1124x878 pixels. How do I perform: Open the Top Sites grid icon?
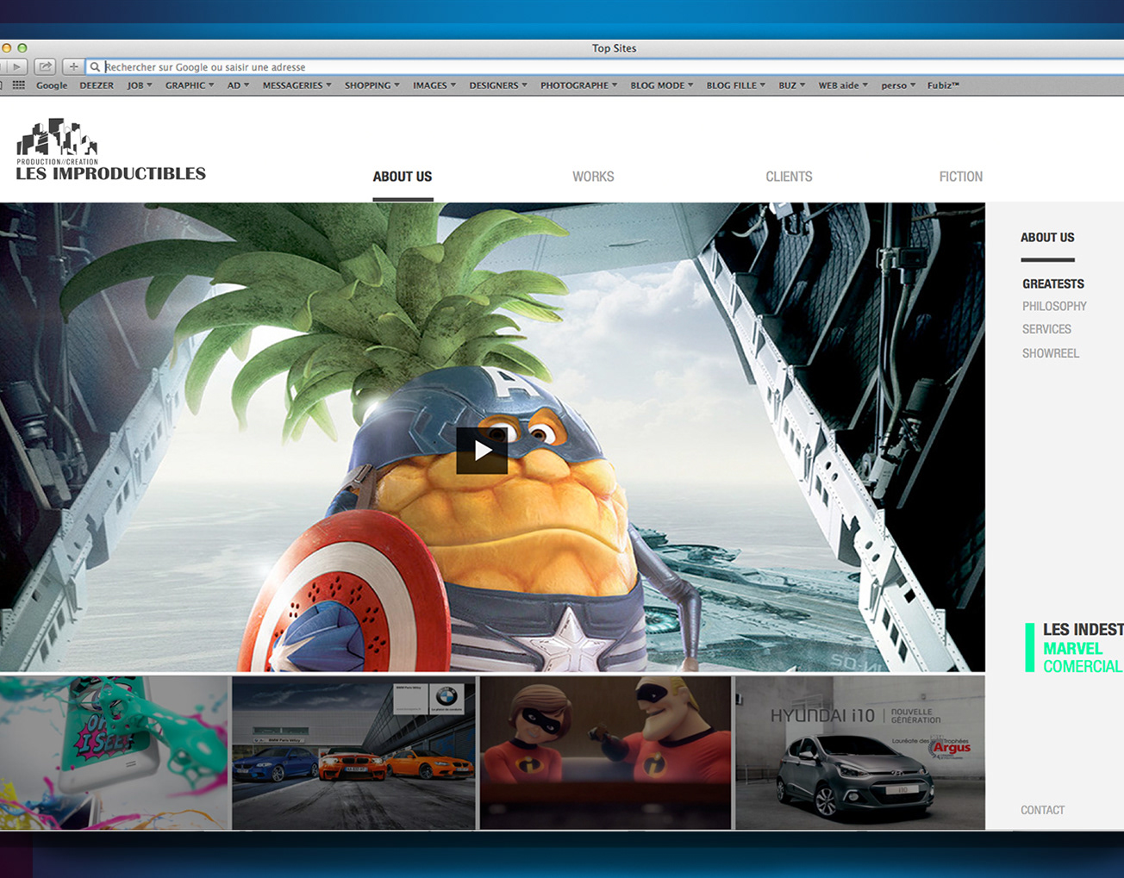point(18,85)
